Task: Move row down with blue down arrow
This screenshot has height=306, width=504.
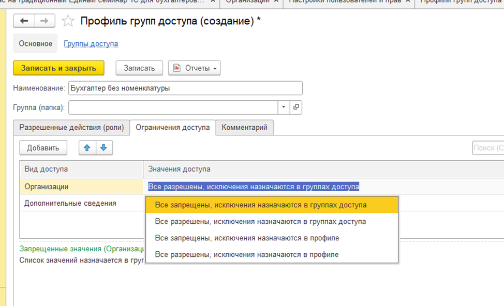Action: point(104,148)
